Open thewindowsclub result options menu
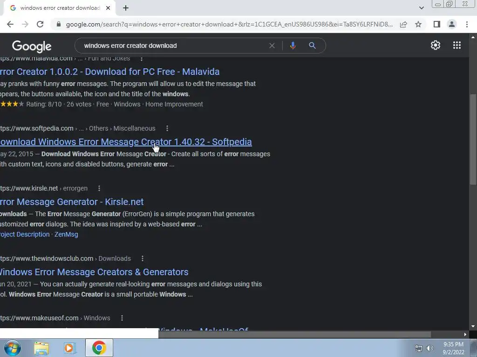 (143, 258)
